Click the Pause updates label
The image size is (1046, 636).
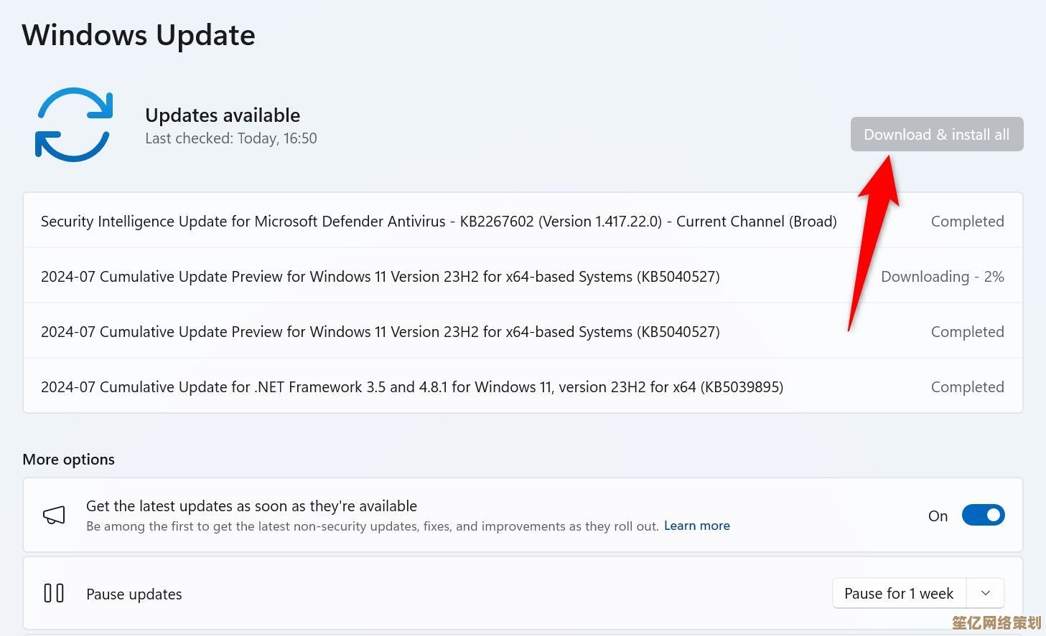tap(134, 594)
